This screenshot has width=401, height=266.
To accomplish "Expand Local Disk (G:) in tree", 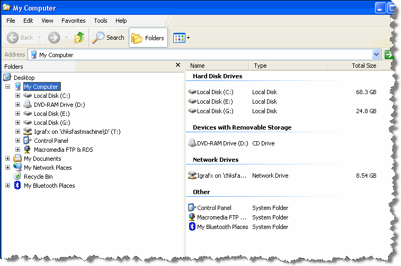I will click(x=17, y=122).
